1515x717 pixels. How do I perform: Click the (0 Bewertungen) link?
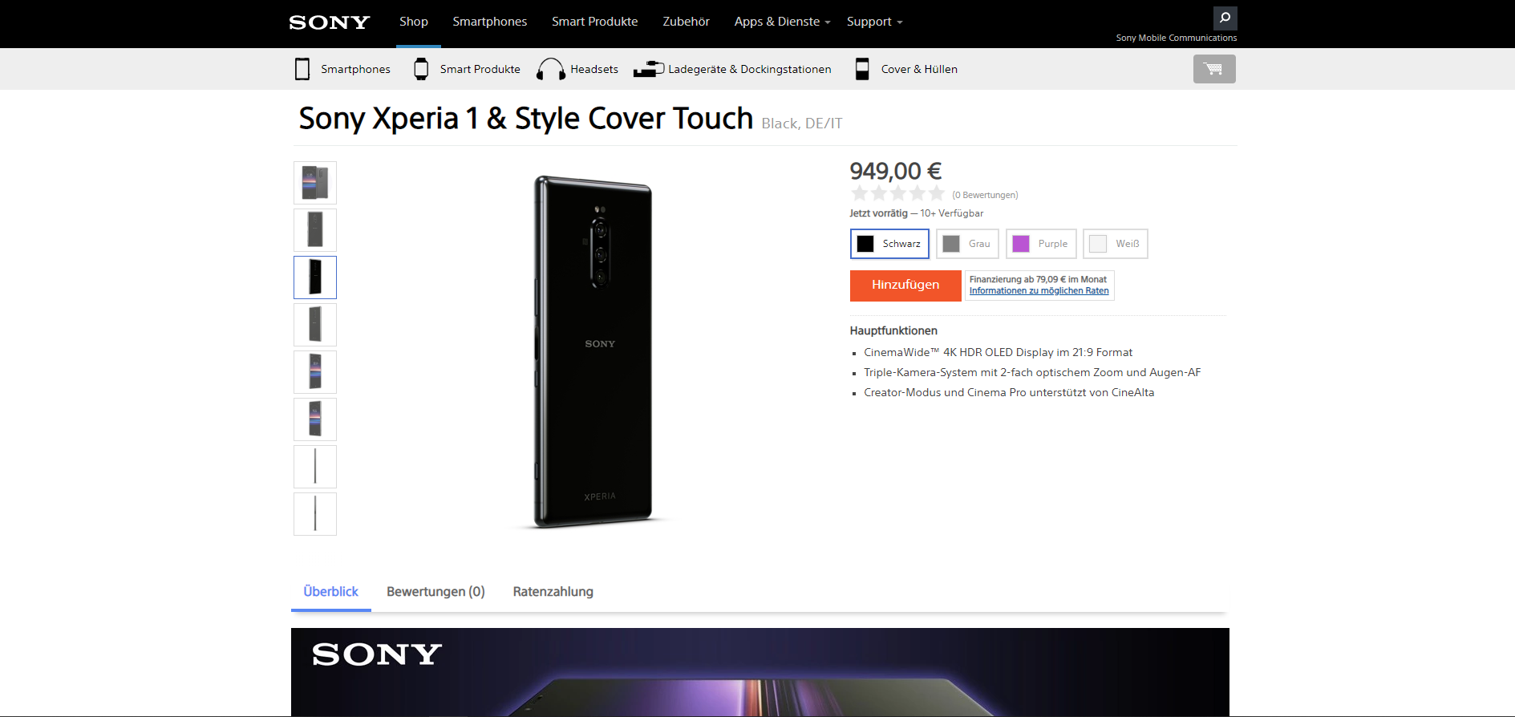(x=985, y=195)
